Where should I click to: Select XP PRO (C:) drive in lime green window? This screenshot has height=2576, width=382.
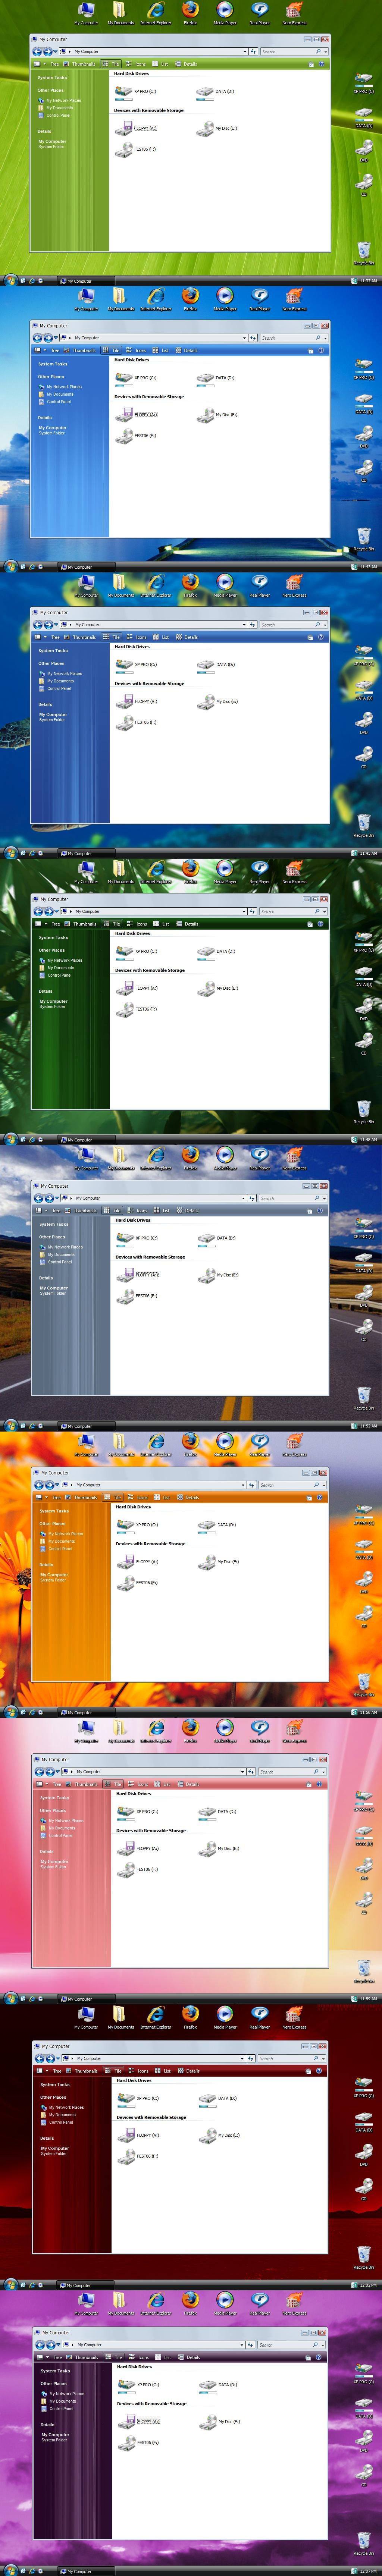136,92
